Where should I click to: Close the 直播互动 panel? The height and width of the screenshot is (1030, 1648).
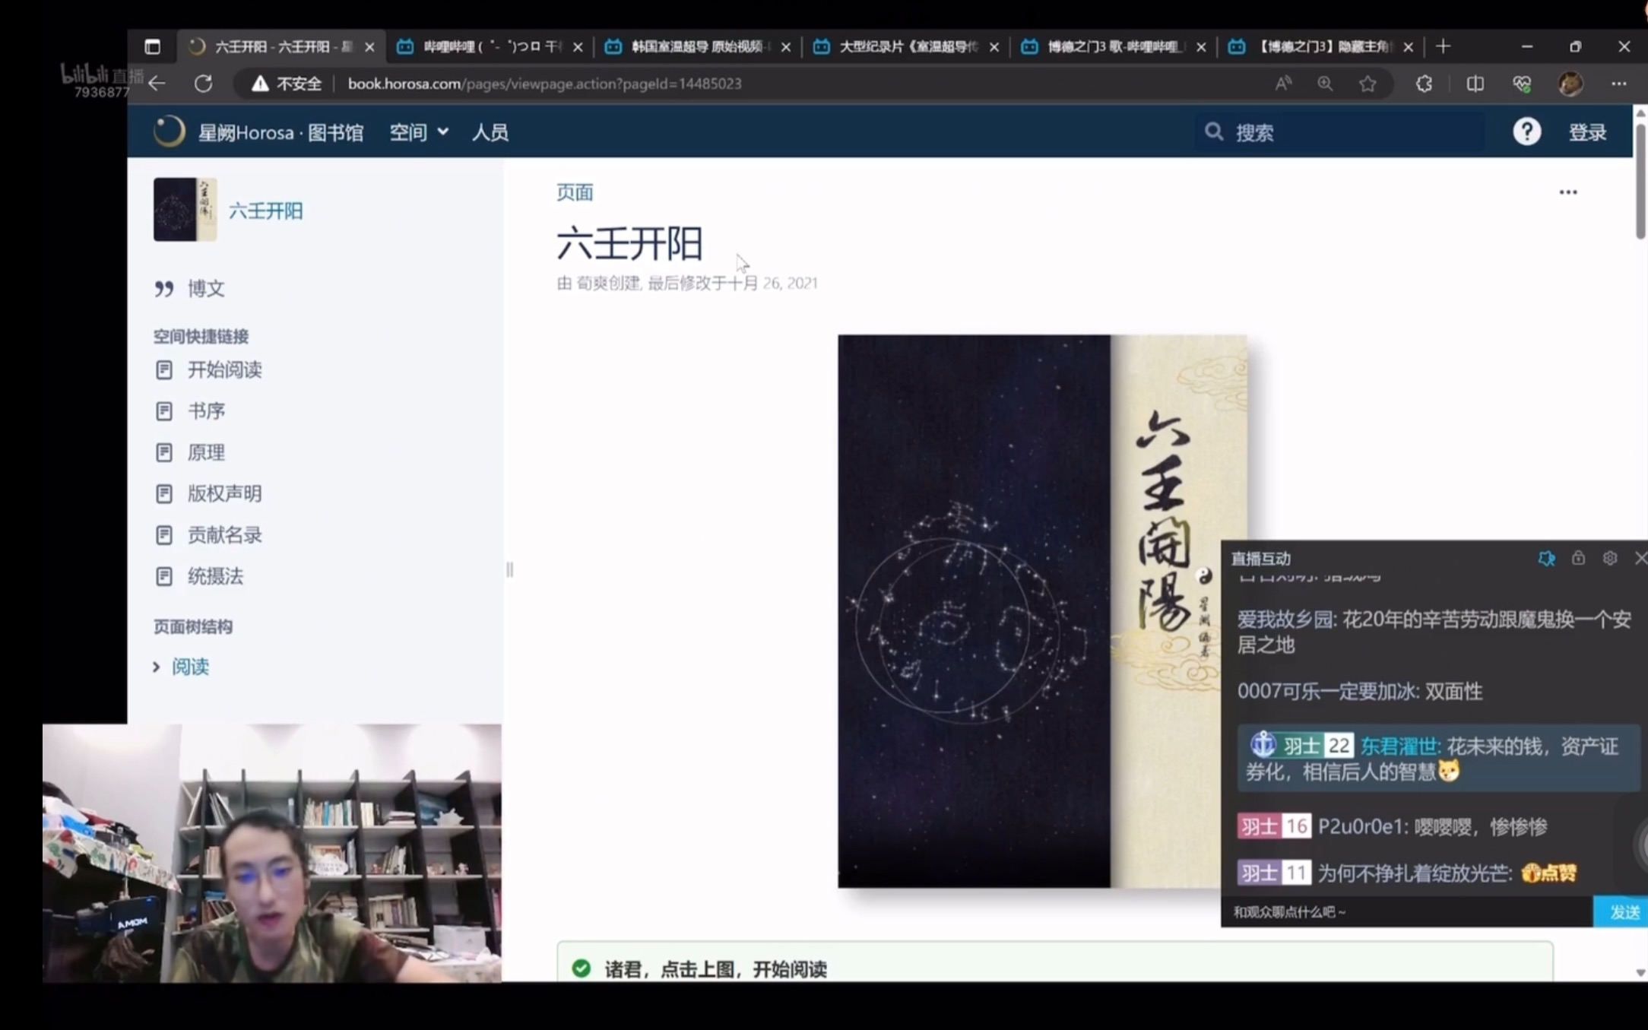click(1640, 559)
